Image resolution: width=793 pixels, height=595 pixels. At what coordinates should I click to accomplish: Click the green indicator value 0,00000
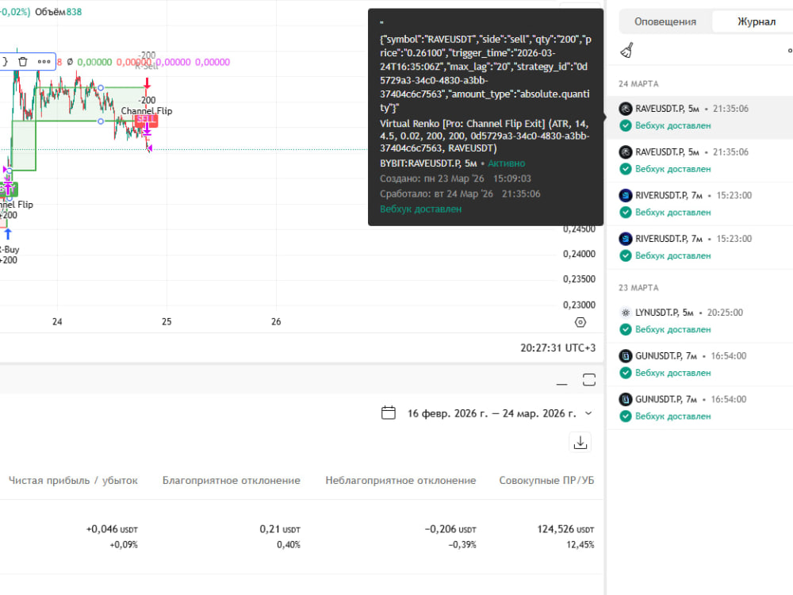click(x=94, y=62)
